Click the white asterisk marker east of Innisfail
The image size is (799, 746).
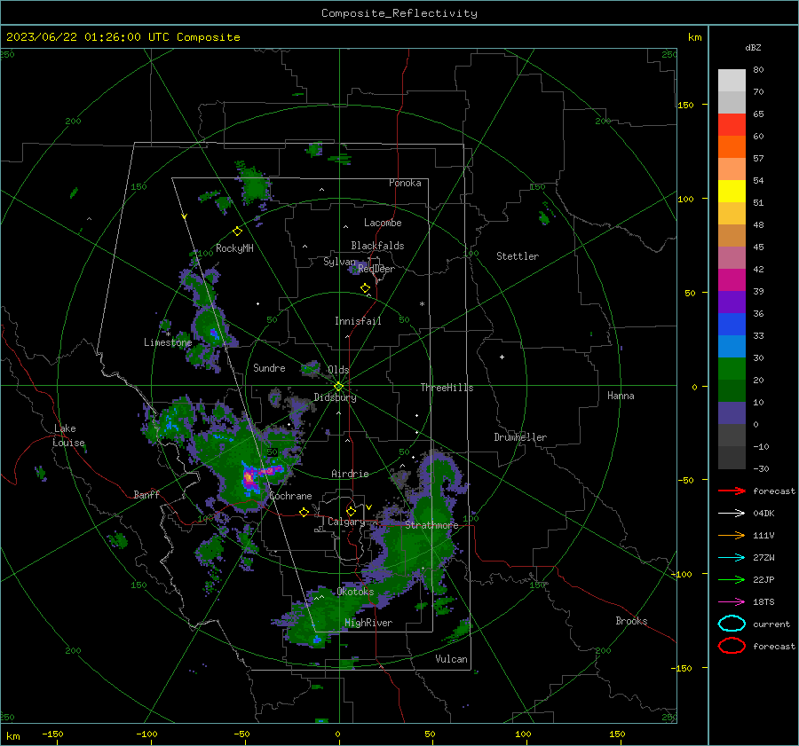[x=422, y=304]
